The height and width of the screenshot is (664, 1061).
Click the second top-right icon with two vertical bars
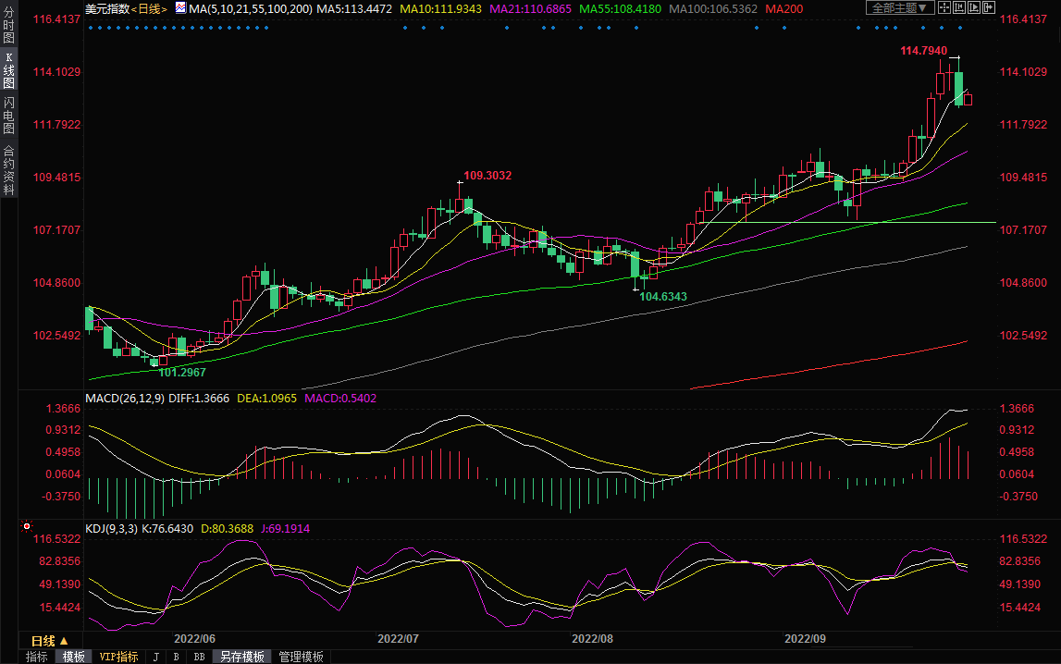pyautogui.click(x=959, y=7)
